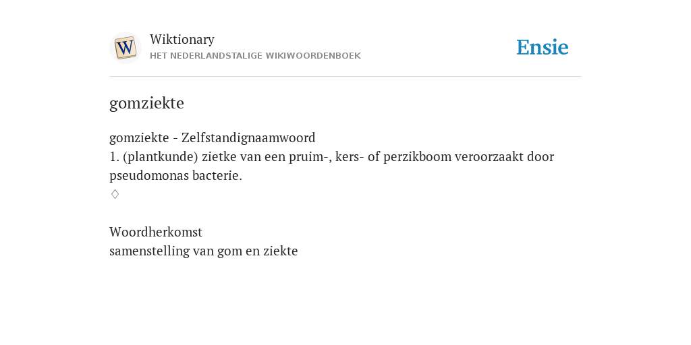This screenshot has width=691, height=345.
Task: Click the word ziekte in the etymology line
Action: click(x=280, y=251)
